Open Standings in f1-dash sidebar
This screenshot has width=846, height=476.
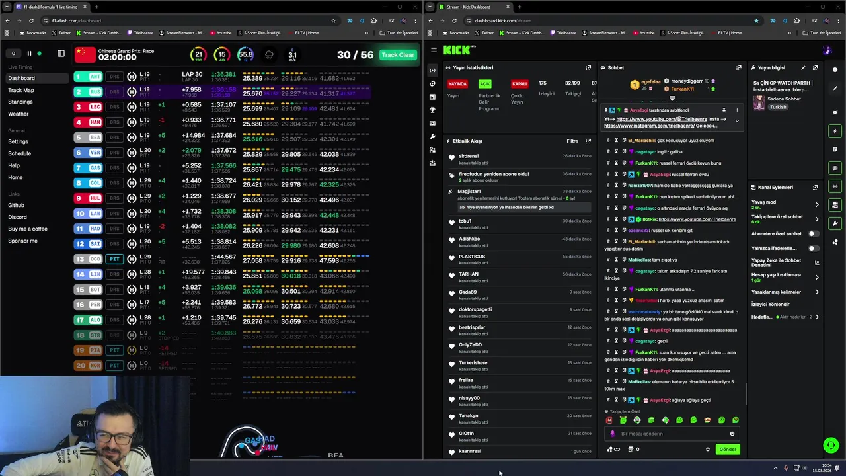pyautogui.click(x=20, y=102)
